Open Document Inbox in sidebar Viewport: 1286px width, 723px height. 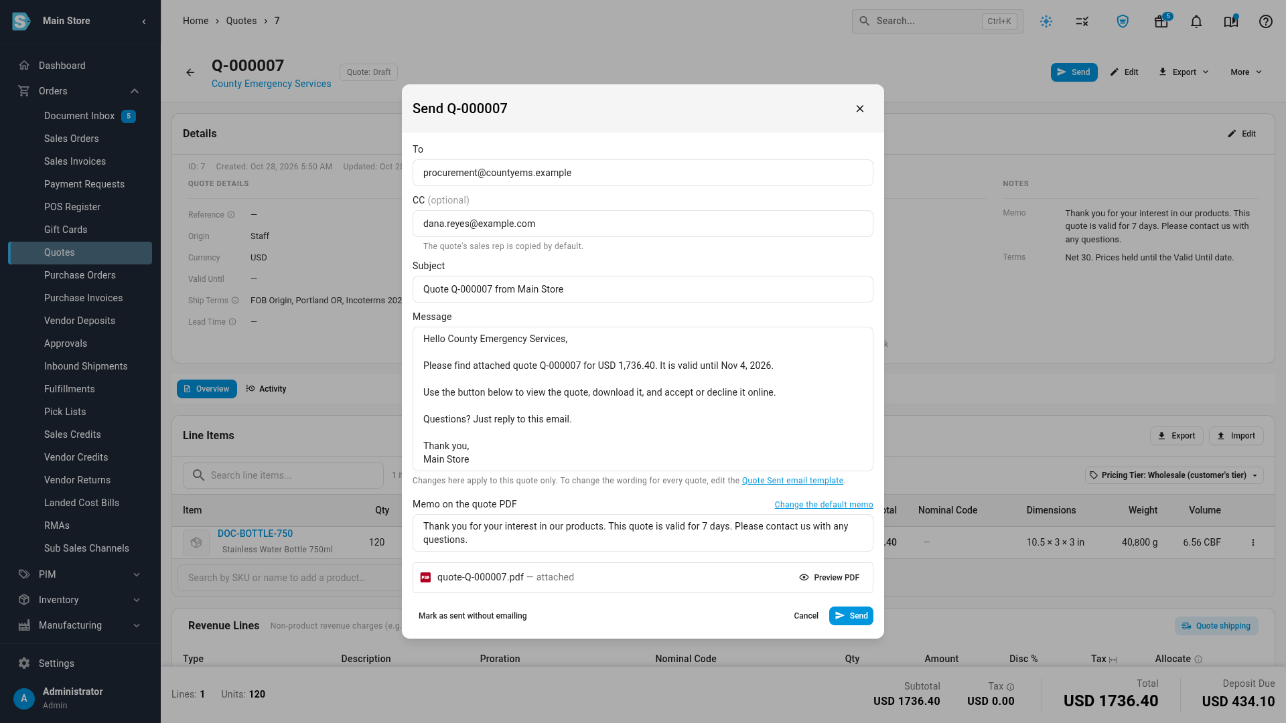point(80,116)
